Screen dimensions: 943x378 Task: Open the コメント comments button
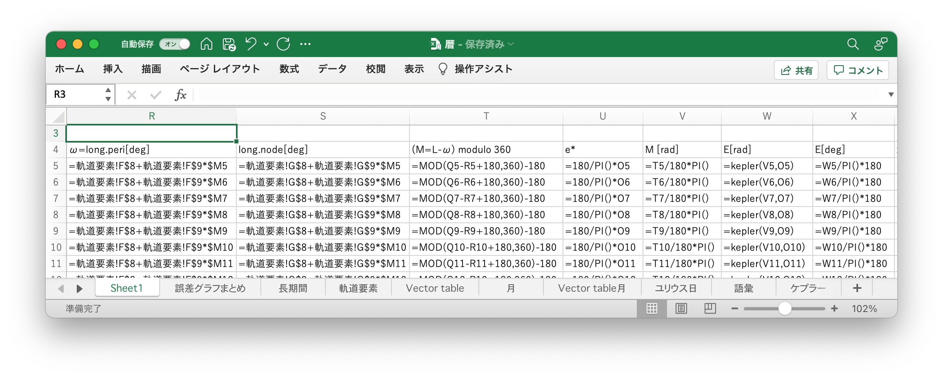click(858, 70)
